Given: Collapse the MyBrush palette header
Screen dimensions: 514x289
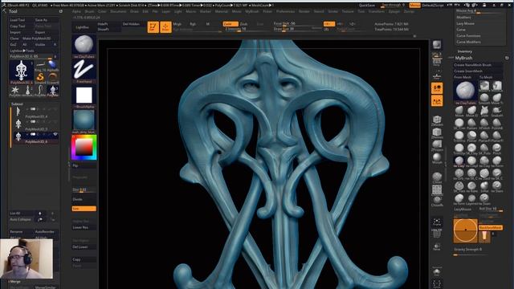Looking at the screenshot, I should [x=463, y=58].
